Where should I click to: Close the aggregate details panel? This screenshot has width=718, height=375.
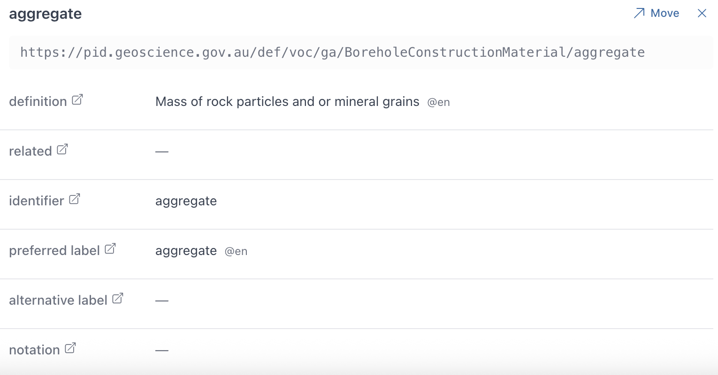coord(702,13)
